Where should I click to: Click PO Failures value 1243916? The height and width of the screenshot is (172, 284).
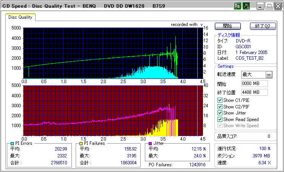(x=197, y=165)
